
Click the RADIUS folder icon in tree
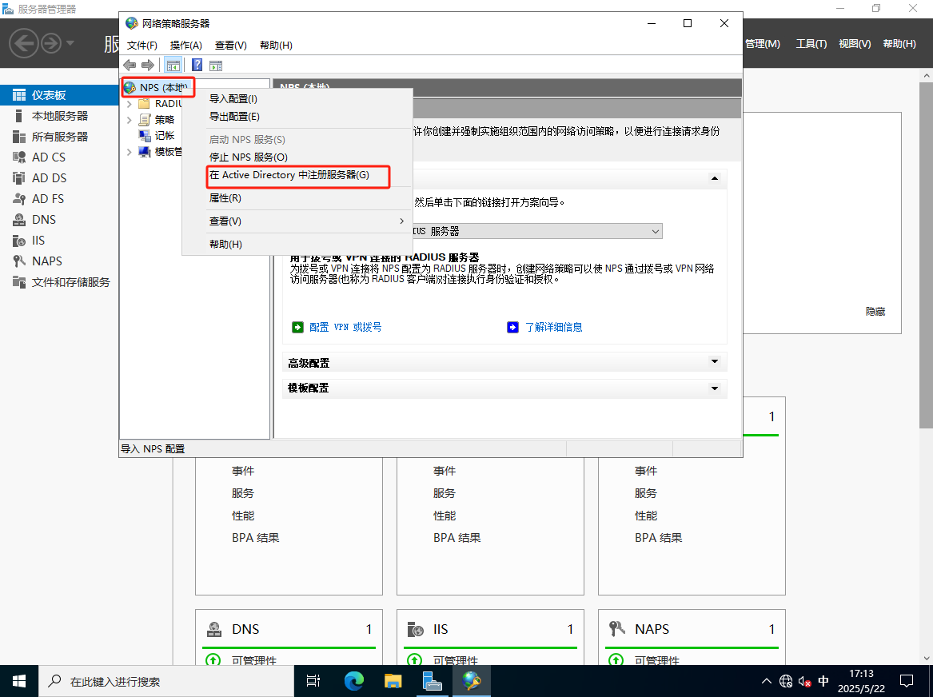coord(144,103)
